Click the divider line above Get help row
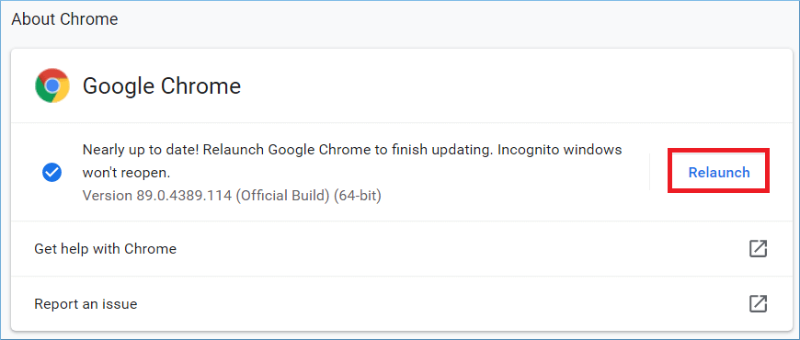This screenshot has width=800, height=340. point(400,221)
